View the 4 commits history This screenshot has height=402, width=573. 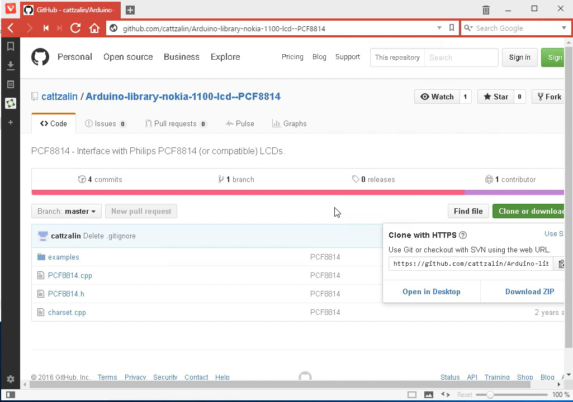pos(100,179)
